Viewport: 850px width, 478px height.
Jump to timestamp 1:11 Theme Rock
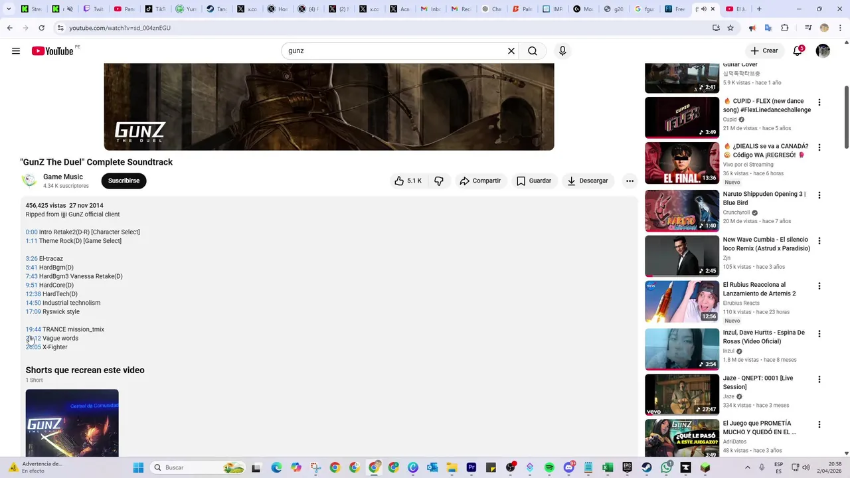pyautogui.click(x=31, y=241)
